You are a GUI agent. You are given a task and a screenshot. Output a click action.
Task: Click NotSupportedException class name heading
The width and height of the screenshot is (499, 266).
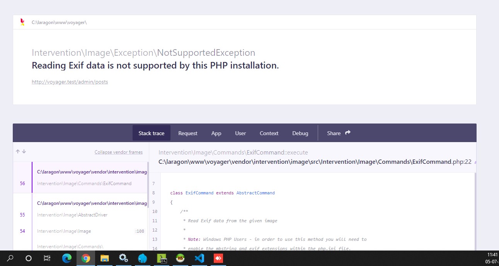pyautogui.click(x=206, y=53)
